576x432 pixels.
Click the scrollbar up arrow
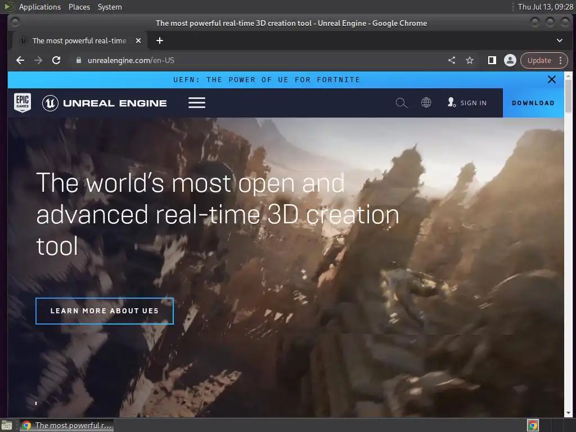click(568, 75)
